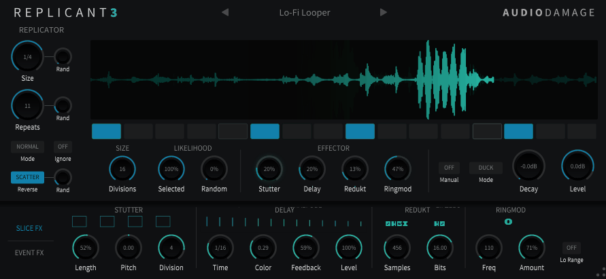This screenshot has width=606, height=279.
Task: Switch to the EVENT FX tab
Action: coord(29,253)
